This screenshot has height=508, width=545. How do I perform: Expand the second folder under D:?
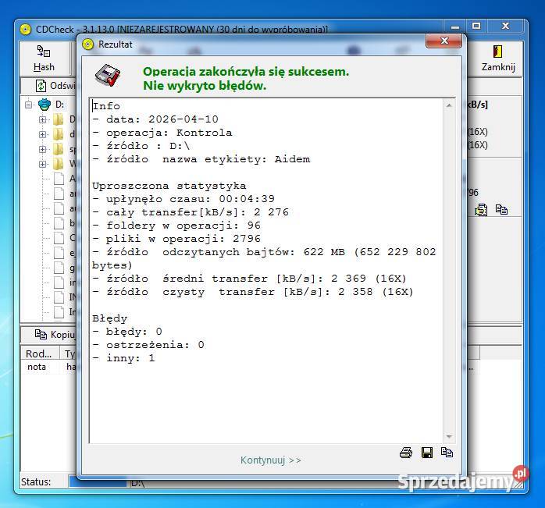(42, 134)
